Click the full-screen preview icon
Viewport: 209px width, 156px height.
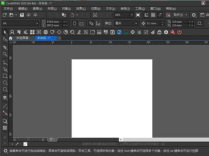tap(138, 15)
